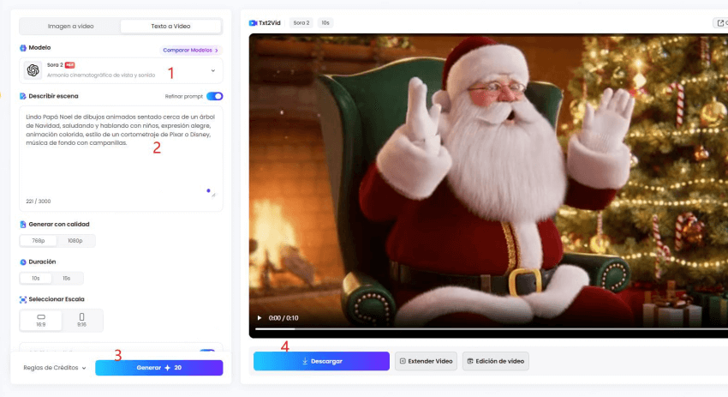Click the Seleccionar Escala icon
The width and height of the screenshot is (728, 397).
click(23, 300)
